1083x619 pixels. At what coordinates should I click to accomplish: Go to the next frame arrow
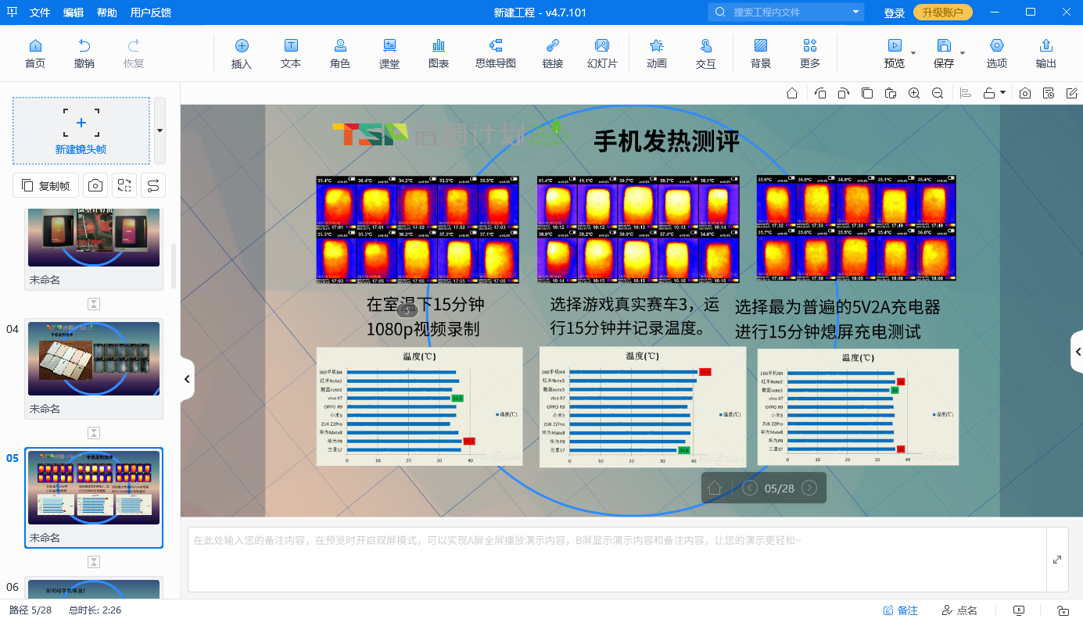[x=809, y=488]
